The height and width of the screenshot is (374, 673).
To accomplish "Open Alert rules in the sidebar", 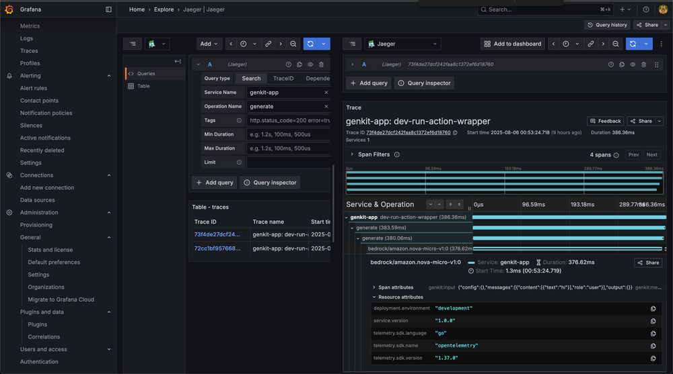I will (x=34, y=88).
